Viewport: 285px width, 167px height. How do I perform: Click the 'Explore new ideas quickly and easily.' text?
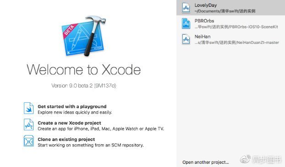click(75, 112)
